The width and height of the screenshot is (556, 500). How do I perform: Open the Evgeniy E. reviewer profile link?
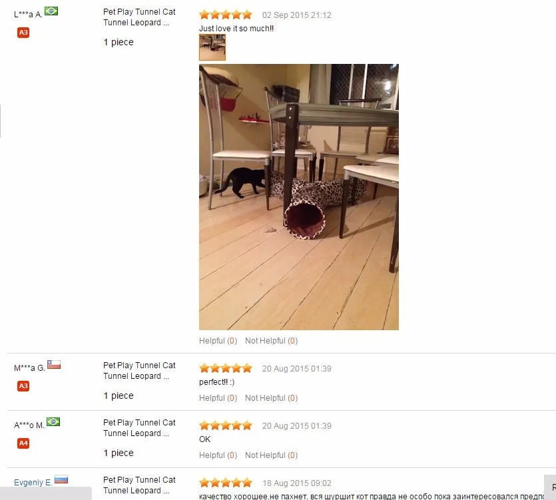tap(33, 483)
